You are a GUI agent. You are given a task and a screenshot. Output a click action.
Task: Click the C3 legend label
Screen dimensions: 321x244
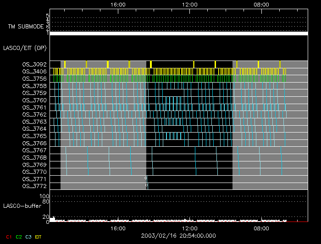[28, 236]
